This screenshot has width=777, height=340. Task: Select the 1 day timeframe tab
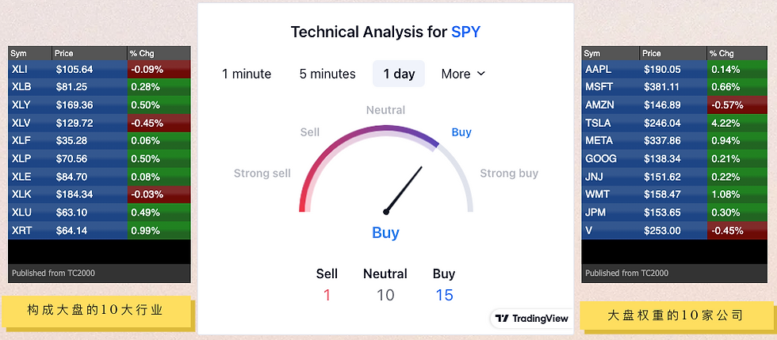tap(399, 74)
